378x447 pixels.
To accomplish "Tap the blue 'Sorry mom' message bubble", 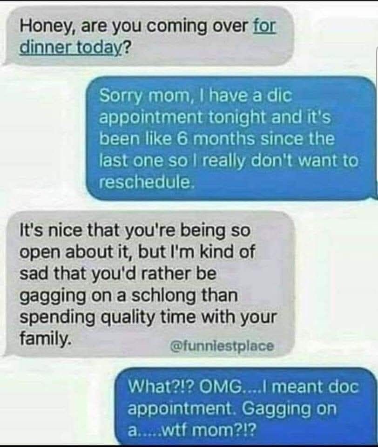I will [231, 138].
